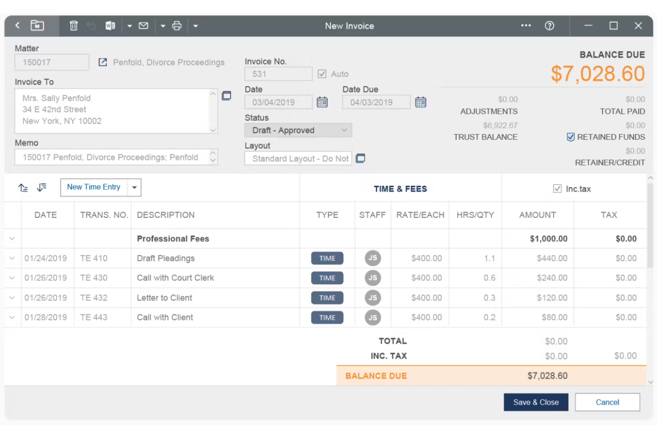The height and width of the screenshot is (438, 657).
Task: Click TIME badge on Call with Client row
Action: click(x=327, y=317)
